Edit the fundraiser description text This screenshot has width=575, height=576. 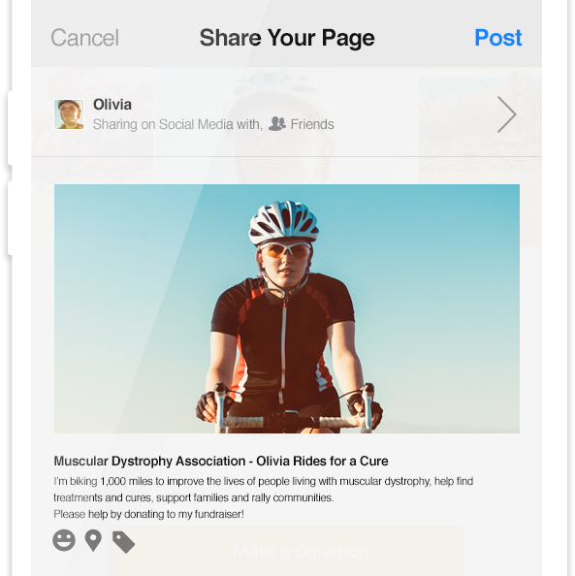[263, 497]
